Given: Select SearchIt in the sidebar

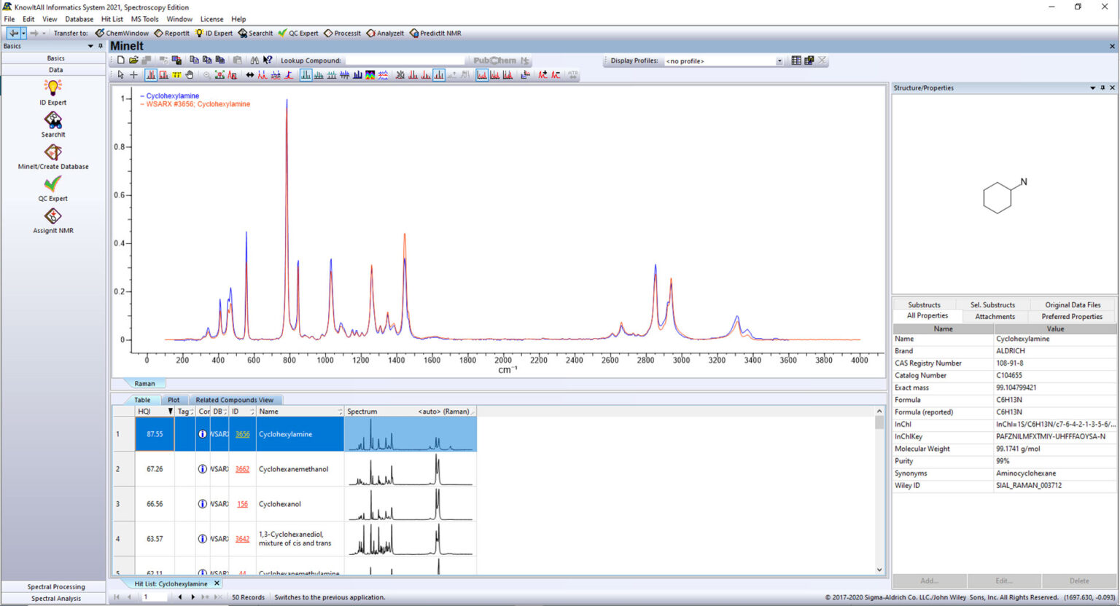Looking at the screenshot, I should tap(52, 125).
